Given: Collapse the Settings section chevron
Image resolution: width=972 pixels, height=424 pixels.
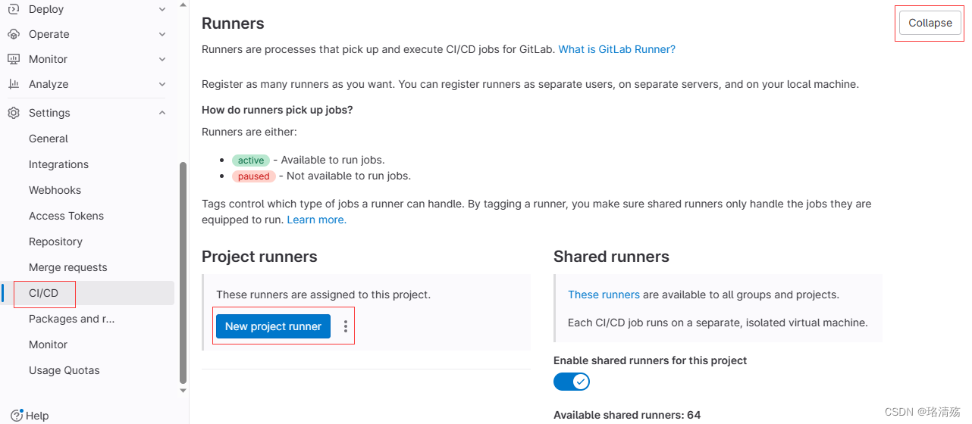Looking at the screenshot, I should pyautogui.click(x=162, y=113).
